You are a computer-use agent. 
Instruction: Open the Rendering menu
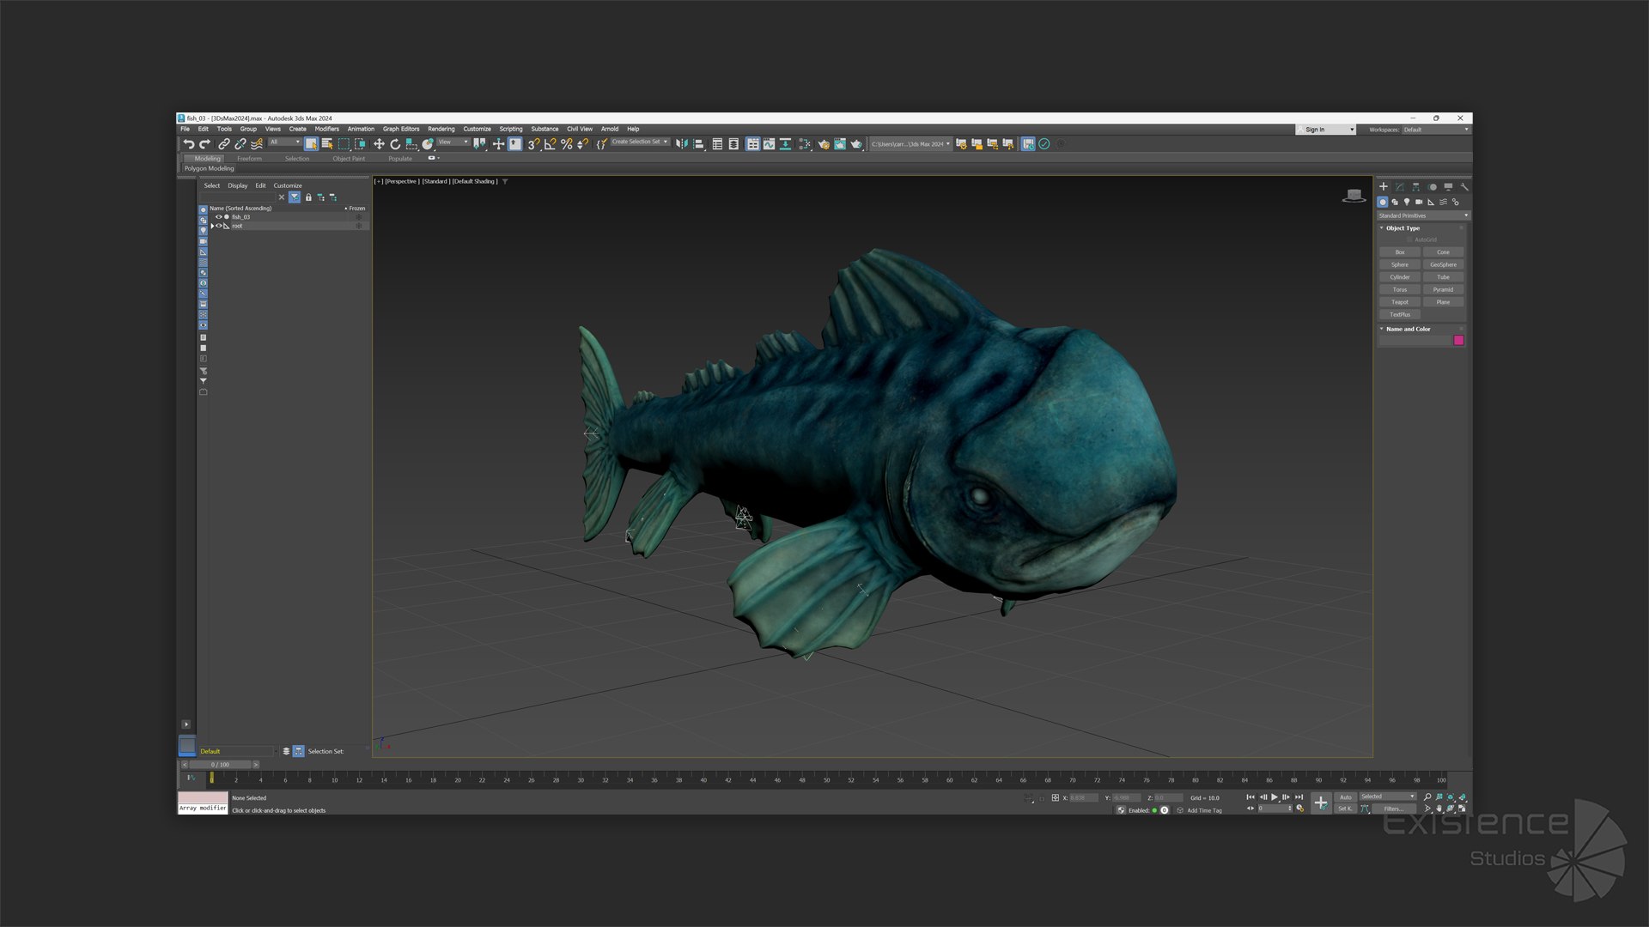pos(441,129)
